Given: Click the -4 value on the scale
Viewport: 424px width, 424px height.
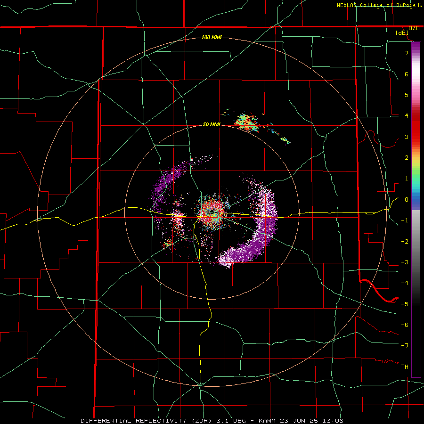Looking at the screenshot, I should [x=405, y=283].
